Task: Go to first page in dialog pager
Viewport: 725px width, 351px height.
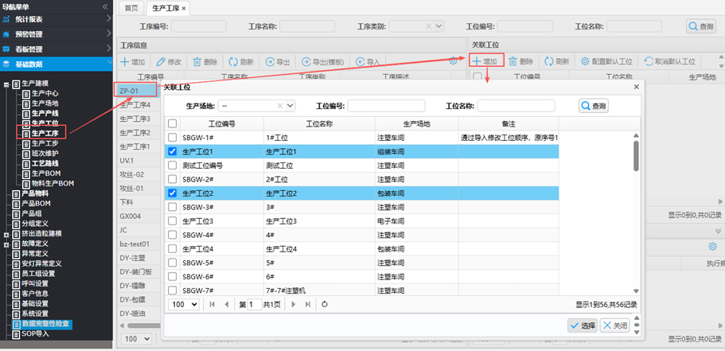Action: pyautogui.click(x=212, y=304)
